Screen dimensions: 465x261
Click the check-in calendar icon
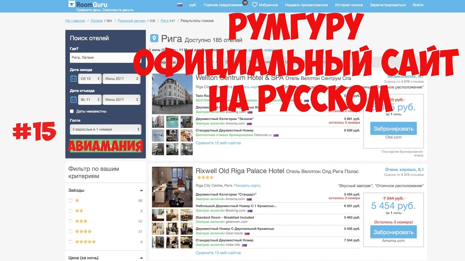click(x=73, y=78)
